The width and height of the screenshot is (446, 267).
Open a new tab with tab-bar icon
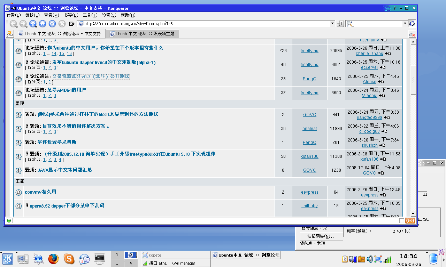[x=10, y=34]
